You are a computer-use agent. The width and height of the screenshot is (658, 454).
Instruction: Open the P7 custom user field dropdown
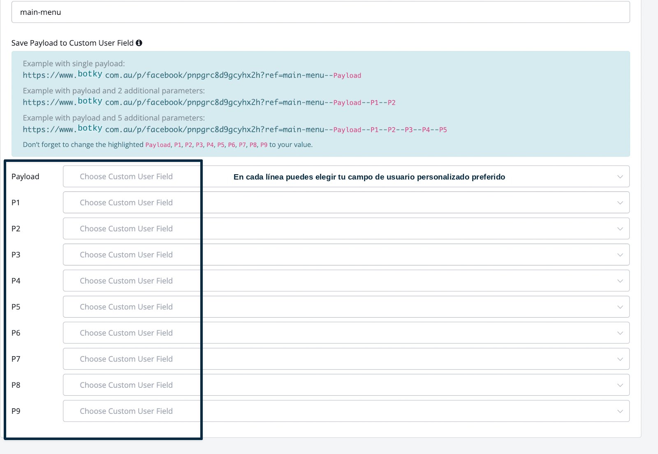pyautogui.click(x=346, y=359)
